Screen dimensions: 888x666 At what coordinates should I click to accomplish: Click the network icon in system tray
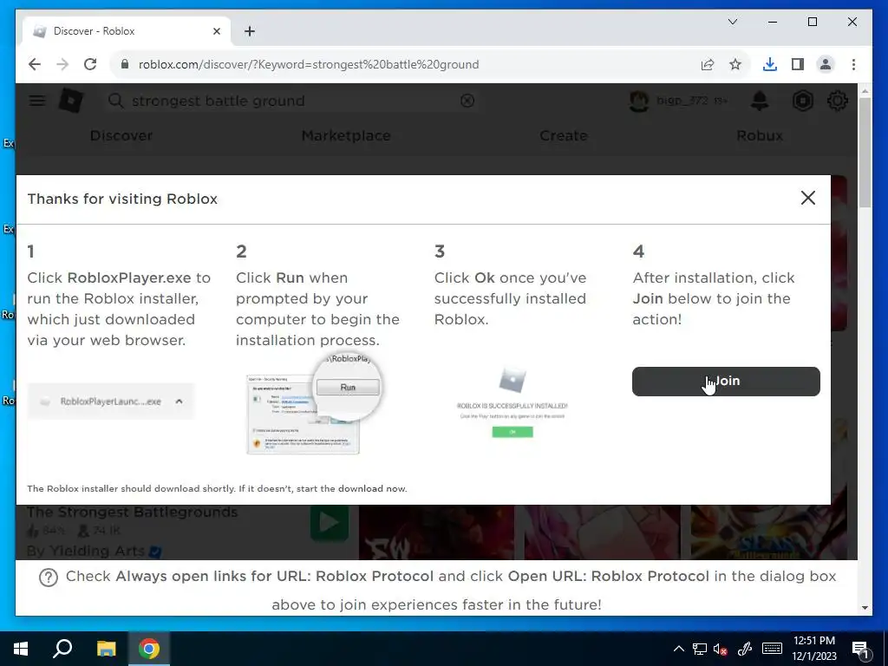coord(700,649)
